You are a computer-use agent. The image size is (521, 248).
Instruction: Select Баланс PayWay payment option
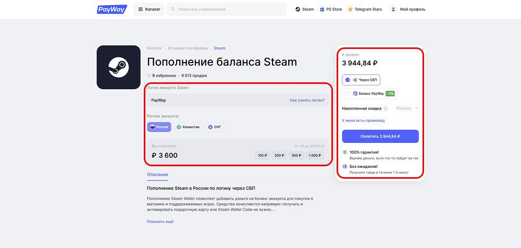pyautogui.click(x=370, y=94)
